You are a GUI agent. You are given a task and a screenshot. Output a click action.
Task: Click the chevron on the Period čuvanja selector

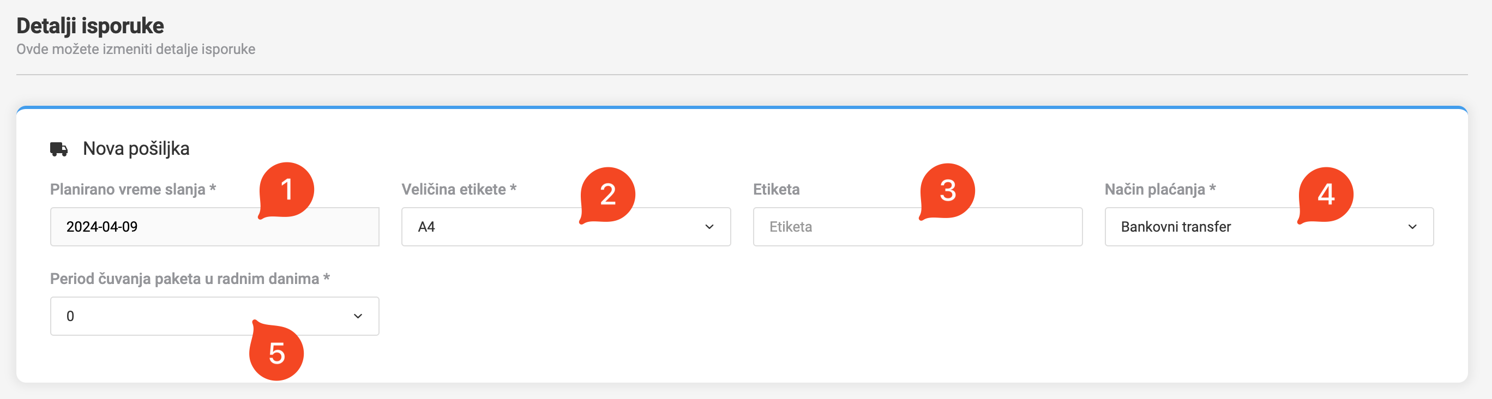[x=357, y=316]
